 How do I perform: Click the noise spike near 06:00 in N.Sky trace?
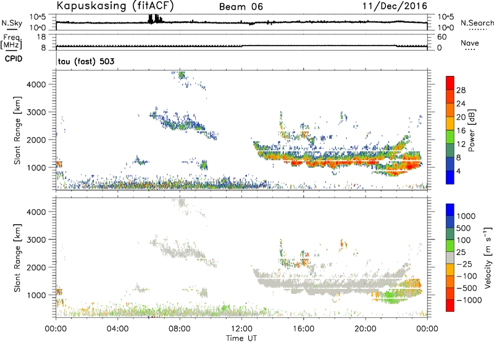[x=155, y=19]
